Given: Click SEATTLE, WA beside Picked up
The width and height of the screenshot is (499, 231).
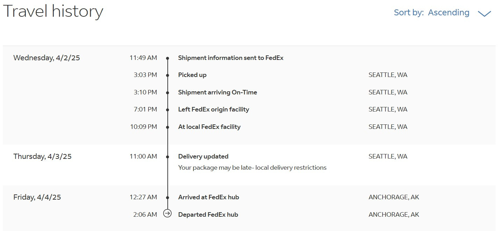Looking at the screenshot, I should [x=388, y=75].
